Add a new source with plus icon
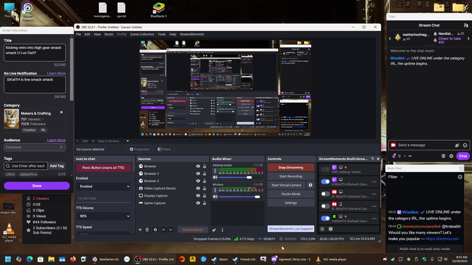 140,230
